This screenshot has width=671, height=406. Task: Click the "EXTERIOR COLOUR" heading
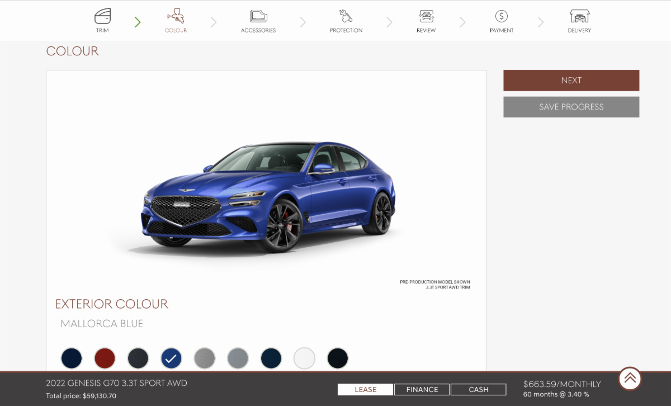coord(111,304)
